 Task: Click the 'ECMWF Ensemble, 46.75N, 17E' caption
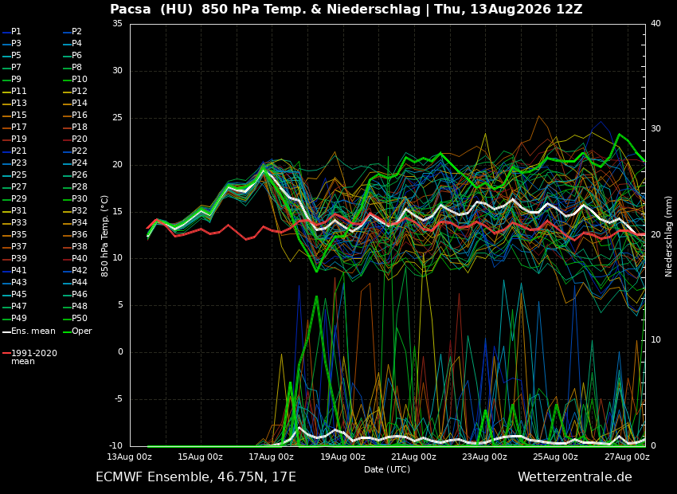point(196,477)
